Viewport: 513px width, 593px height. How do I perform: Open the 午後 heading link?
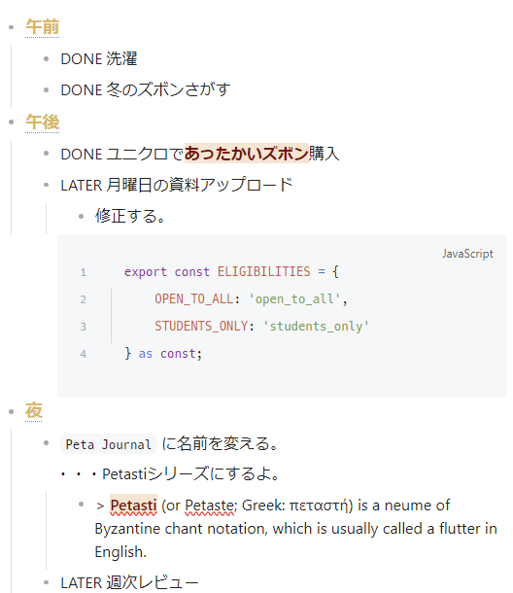coord(43,122)
